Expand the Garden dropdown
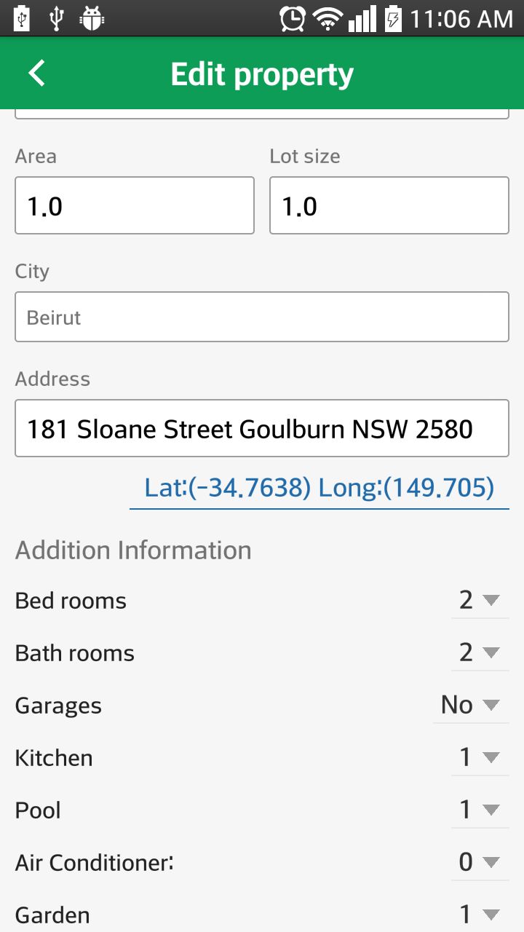 click(480, 915)
